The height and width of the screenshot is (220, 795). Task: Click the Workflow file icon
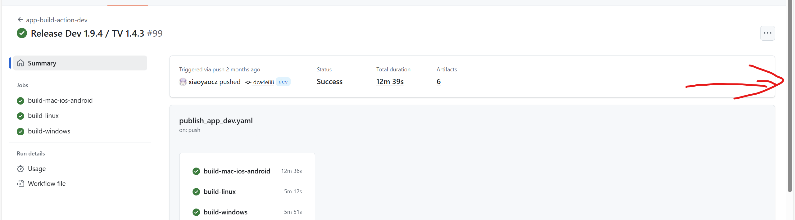click(20, 184)
